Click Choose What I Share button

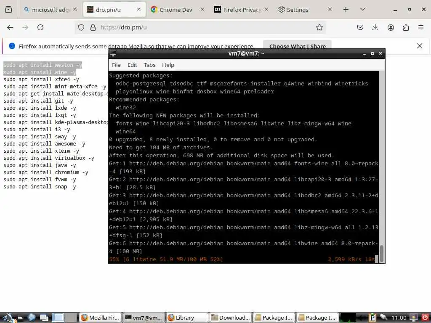298,46
